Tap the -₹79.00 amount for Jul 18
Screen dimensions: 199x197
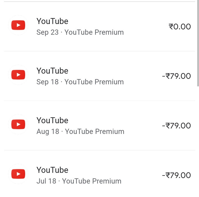tap(176, 175)
